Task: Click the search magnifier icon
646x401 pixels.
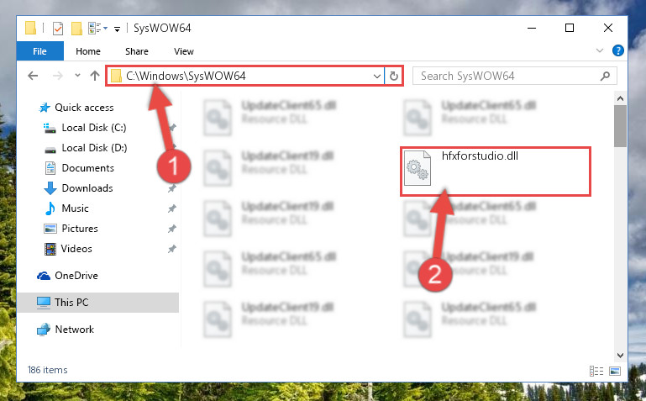Action: click(x=605, y=76)
